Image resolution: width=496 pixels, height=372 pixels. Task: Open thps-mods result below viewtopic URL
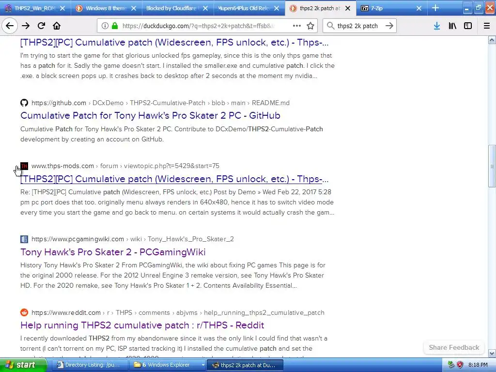pos(174,179)
